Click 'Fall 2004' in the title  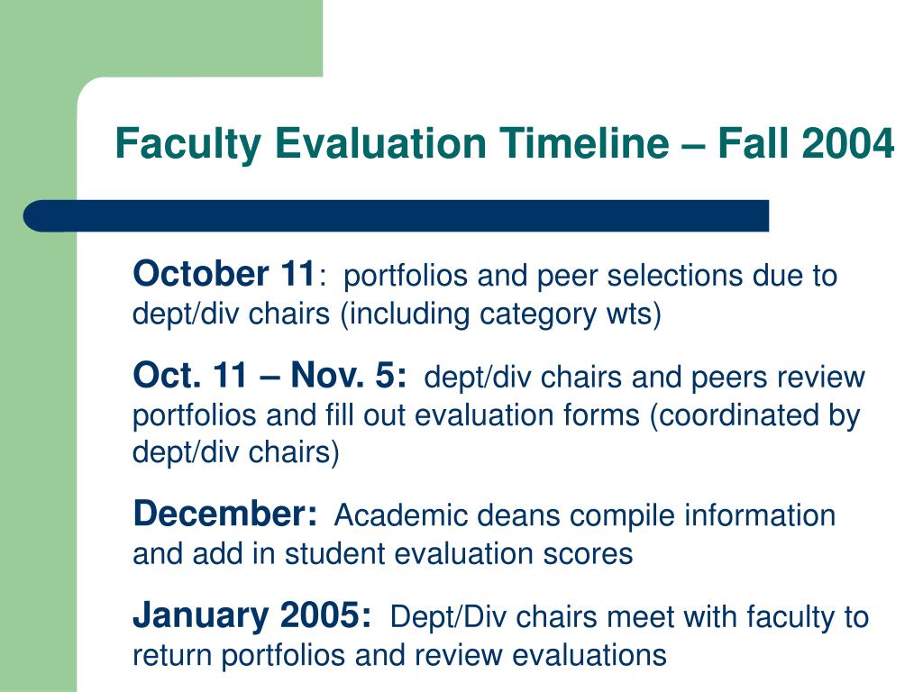(806, 143)
